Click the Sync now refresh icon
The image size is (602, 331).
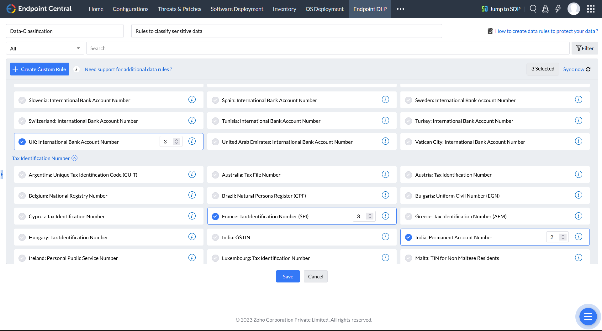tap(588, 70)
